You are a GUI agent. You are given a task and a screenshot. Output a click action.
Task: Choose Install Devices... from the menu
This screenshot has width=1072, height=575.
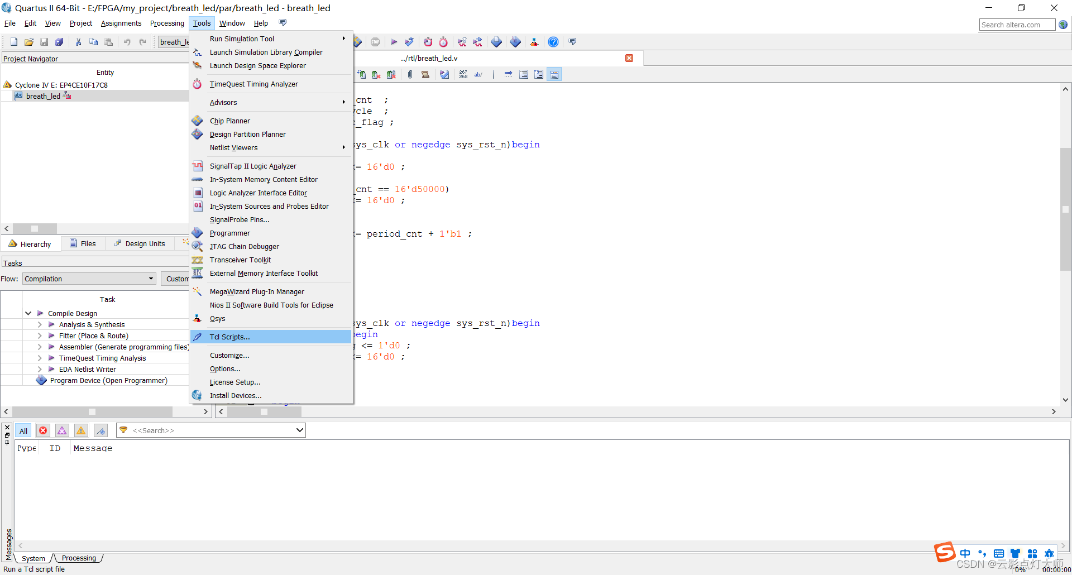tap(271, 395)
